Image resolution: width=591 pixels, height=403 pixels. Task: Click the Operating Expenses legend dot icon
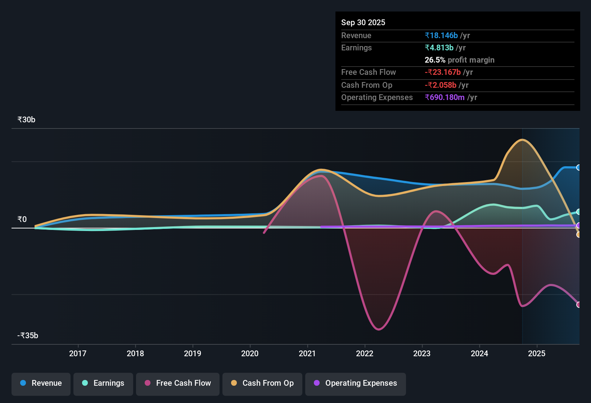317,384
